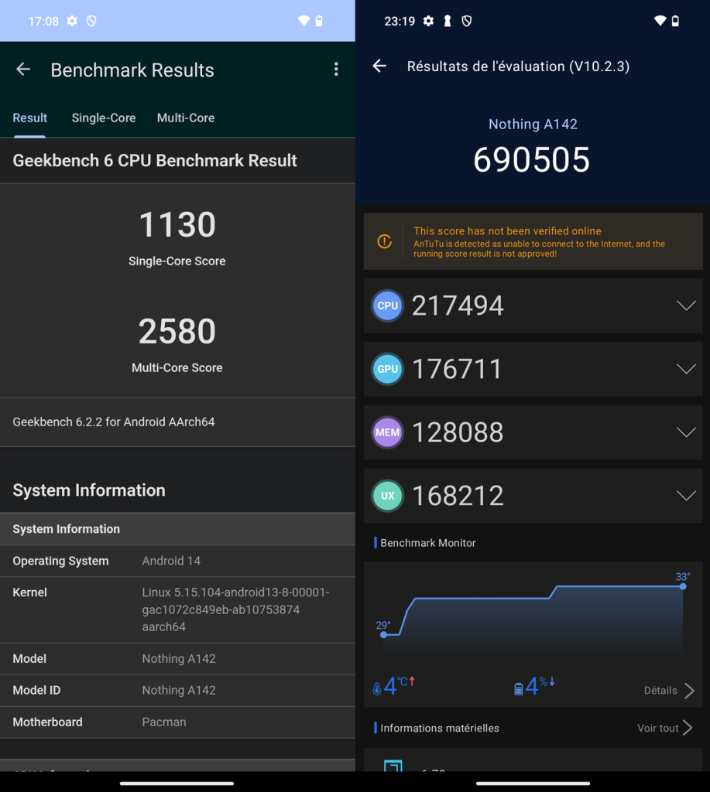The image size is (710, 792).
Task: Tap the 29° start point on temperature graph
Action: point(383,635)
